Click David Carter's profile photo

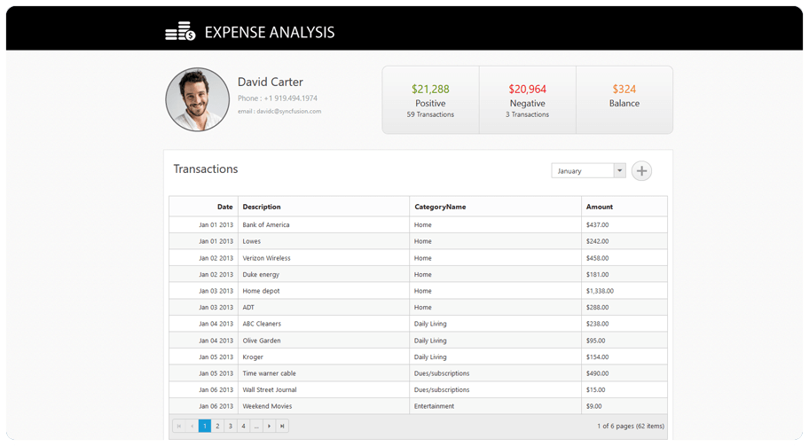point(198,99)
